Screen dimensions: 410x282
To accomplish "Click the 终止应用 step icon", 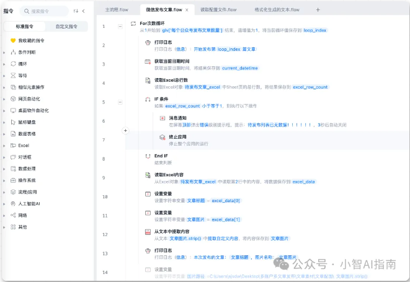I will click(x=162, y=136).
